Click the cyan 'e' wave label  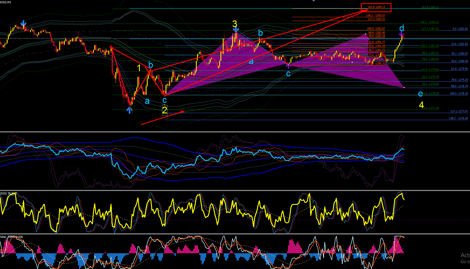coord(420,94)
